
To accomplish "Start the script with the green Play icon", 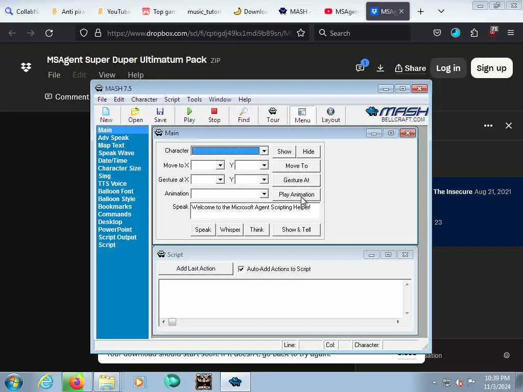I will tap(189, 115).
